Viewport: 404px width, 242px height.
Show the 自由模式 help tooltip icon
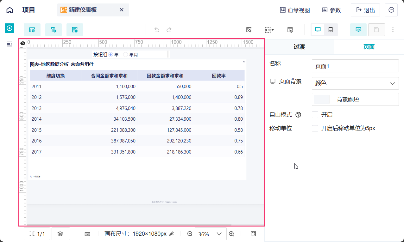[298, 115]
